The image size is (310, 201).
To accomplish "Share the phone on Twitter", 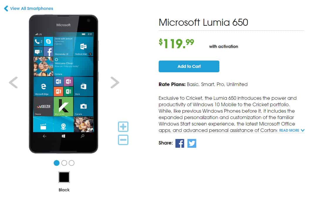I will click(192, 143).
